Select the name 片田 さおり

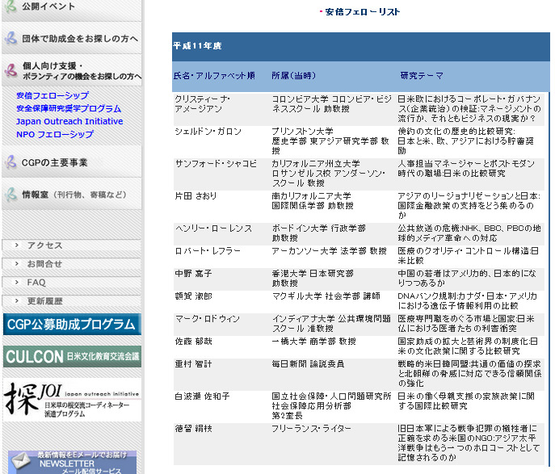tap(196, 196)
